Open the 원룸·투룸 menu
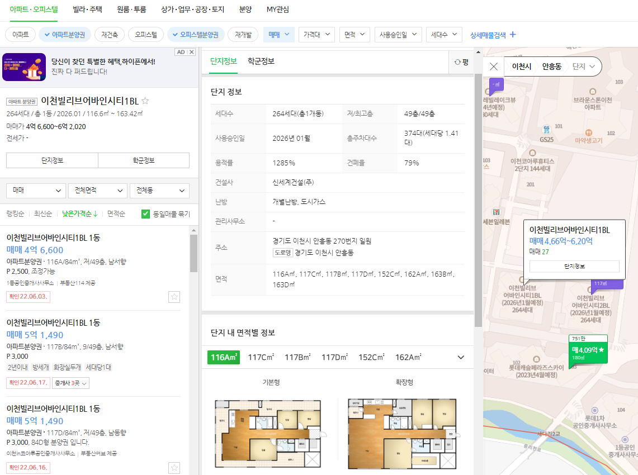 (x=132, y=9)
